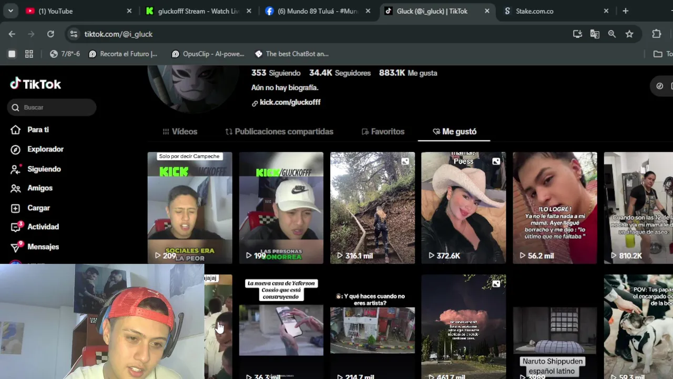Open the bookmarks folder at far right
The height and width of the screenshot is (379, 673).
(662, 54)
